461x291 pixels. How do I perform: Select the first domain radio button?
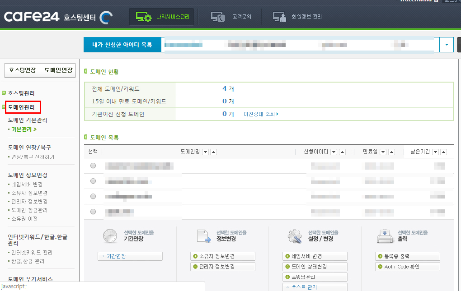coord(93,166)
